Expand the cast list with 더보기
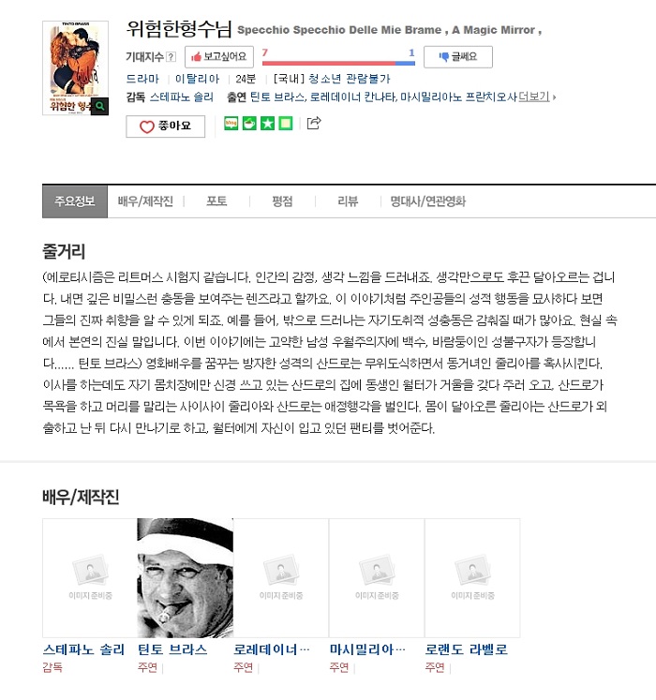Screen dimensions: 656x700 [x=537, y=97]
